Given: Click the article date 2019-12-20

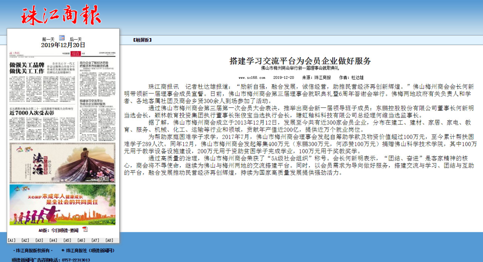Looking at the screenshot, I should click(283, 78).
